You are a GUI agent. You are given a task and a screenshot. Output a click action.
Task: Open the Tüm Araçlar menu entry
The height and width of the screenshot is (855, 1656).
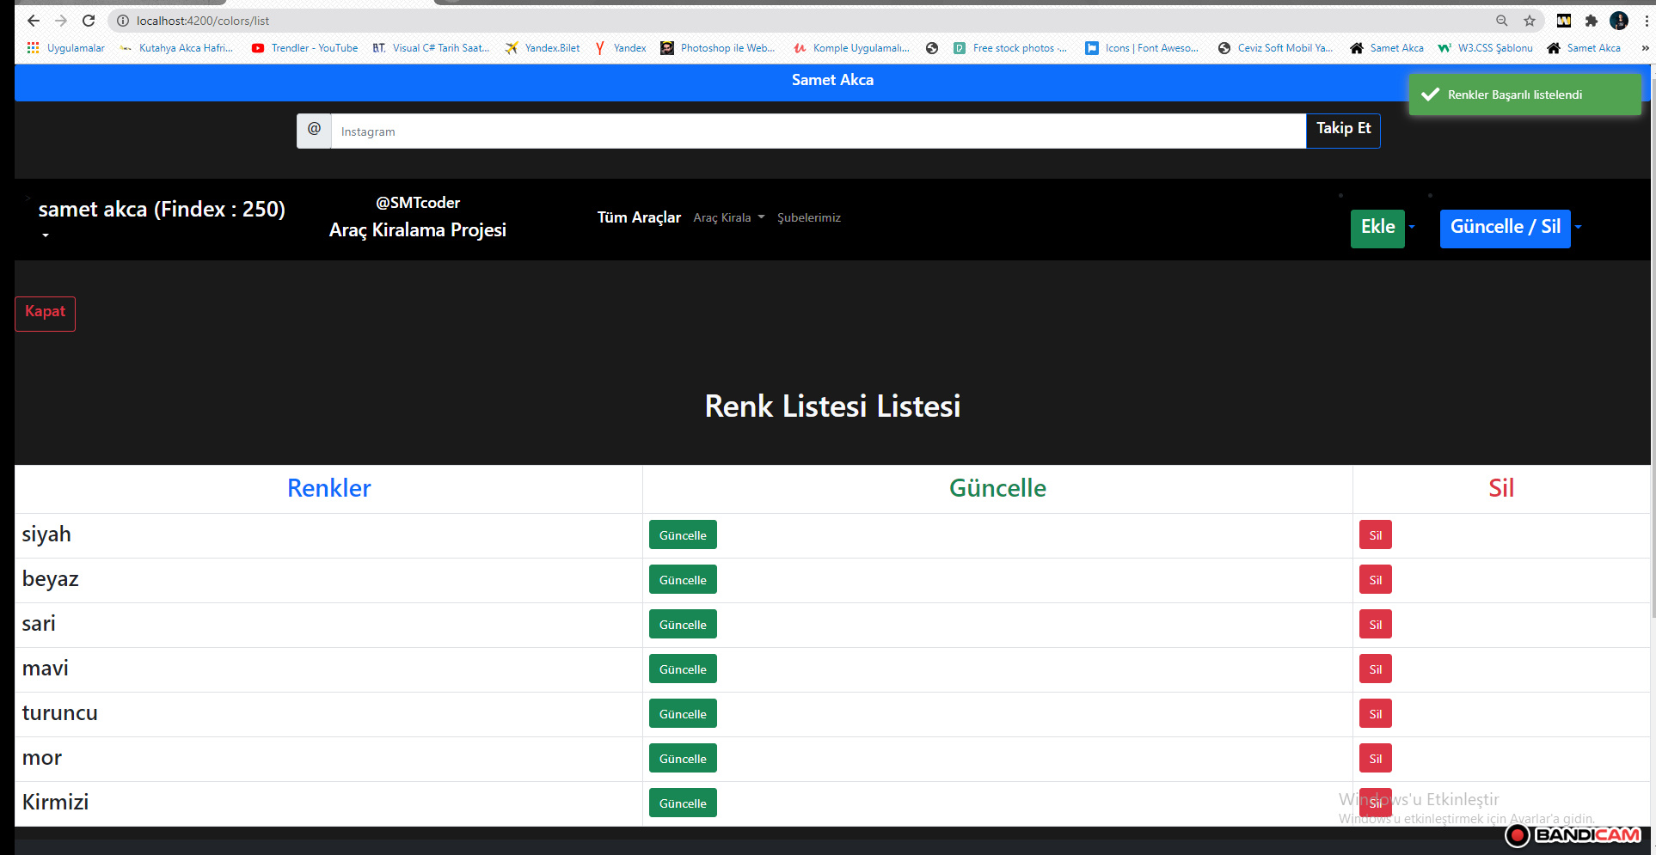[x=638, y=217]
